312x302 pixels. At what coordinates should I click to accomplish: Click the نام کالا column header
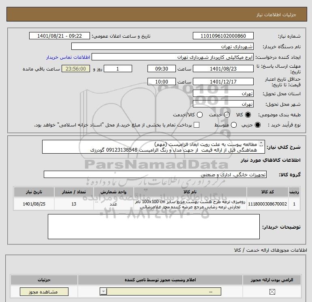pyautogui.click(x=190, y=192)
